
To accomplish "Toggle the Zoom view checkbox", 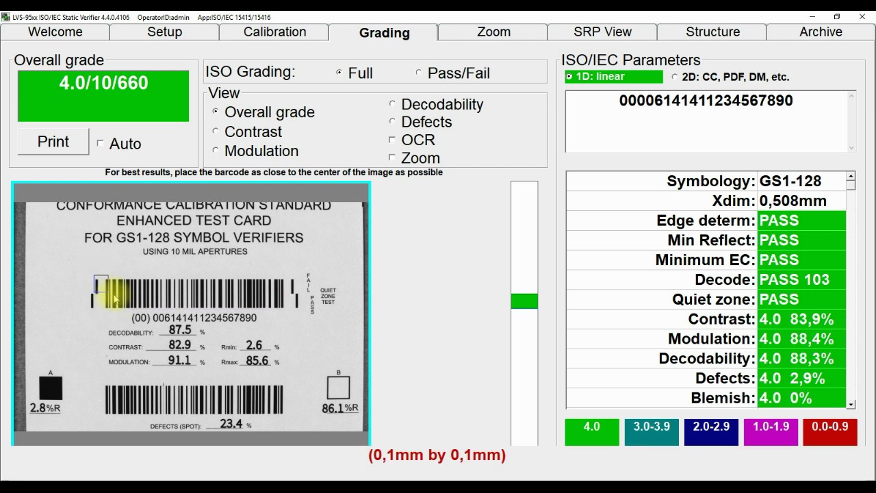I will coord(392,157).
